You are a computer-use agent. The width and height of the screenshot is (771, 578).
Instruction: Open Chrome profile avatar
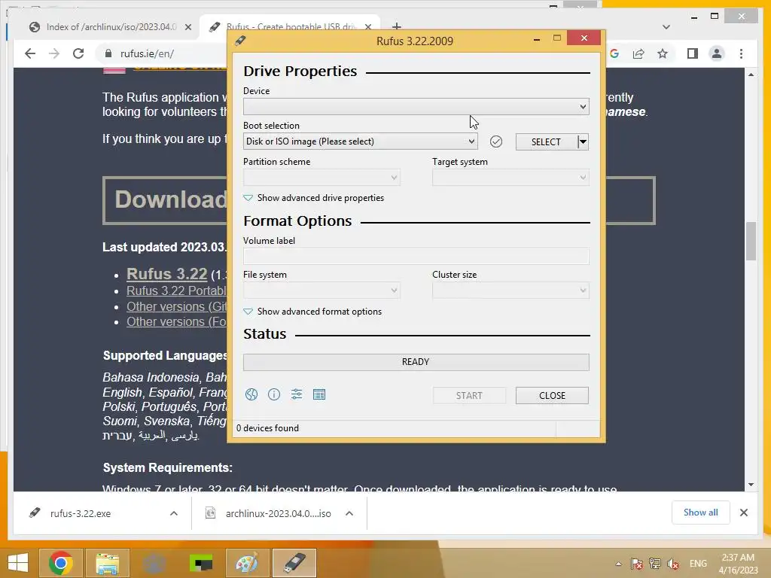pyautogui.click(x=717, y=53)
